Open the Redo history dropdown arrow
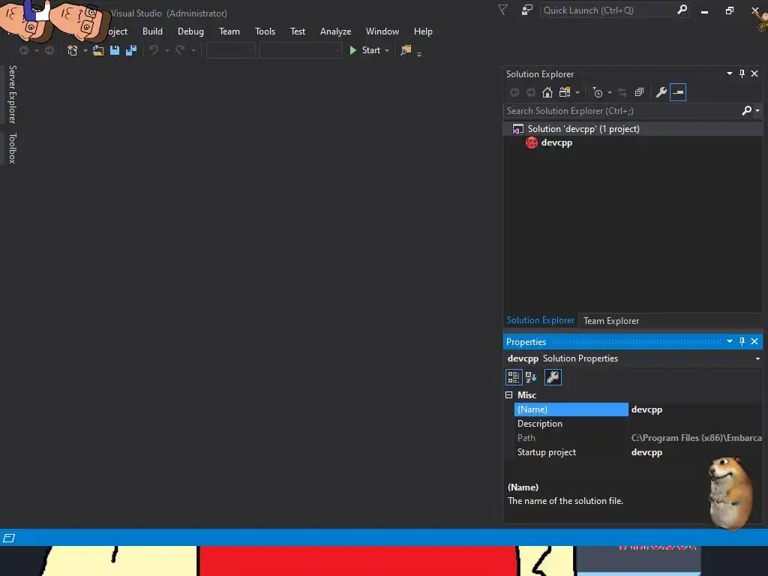 point(193,50)
